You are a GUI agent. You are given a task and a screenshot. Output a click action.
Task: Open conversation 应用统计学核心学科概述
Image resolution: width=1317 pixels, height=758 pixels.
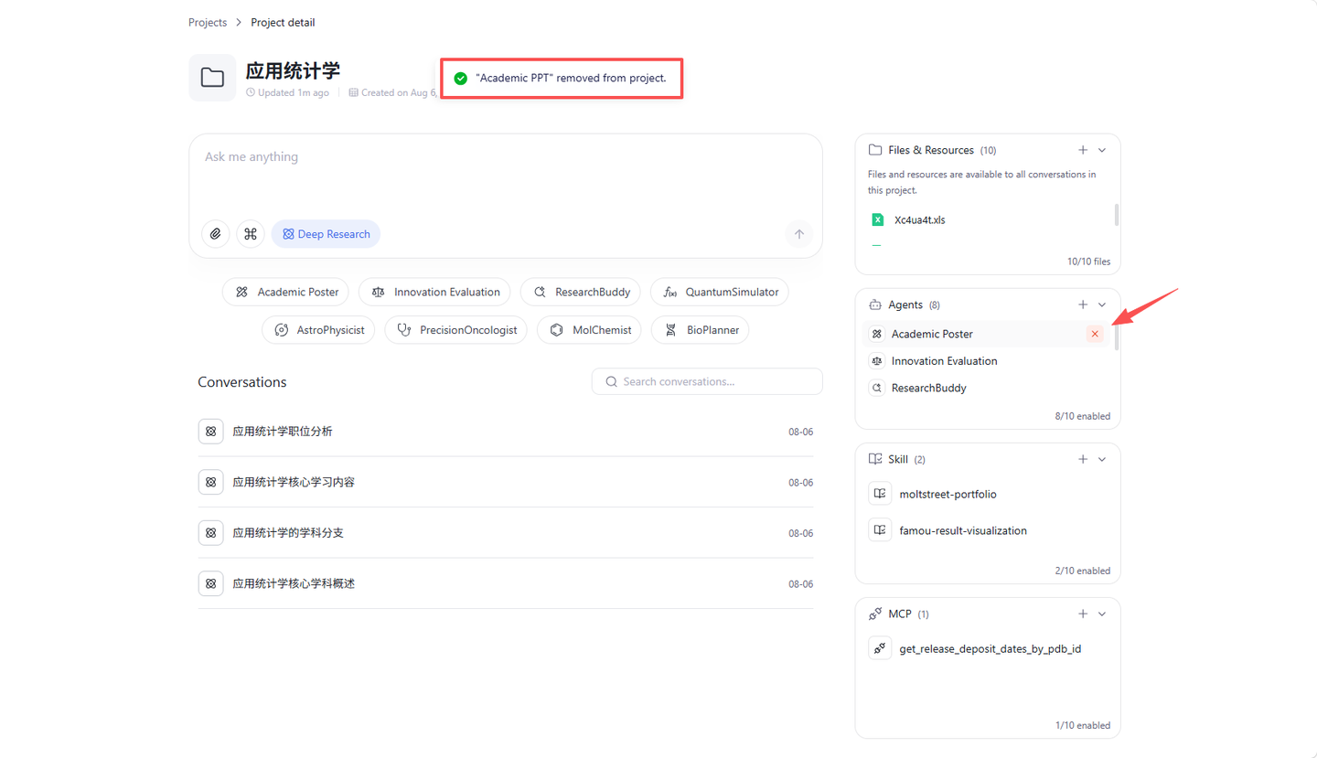[505, 583]
